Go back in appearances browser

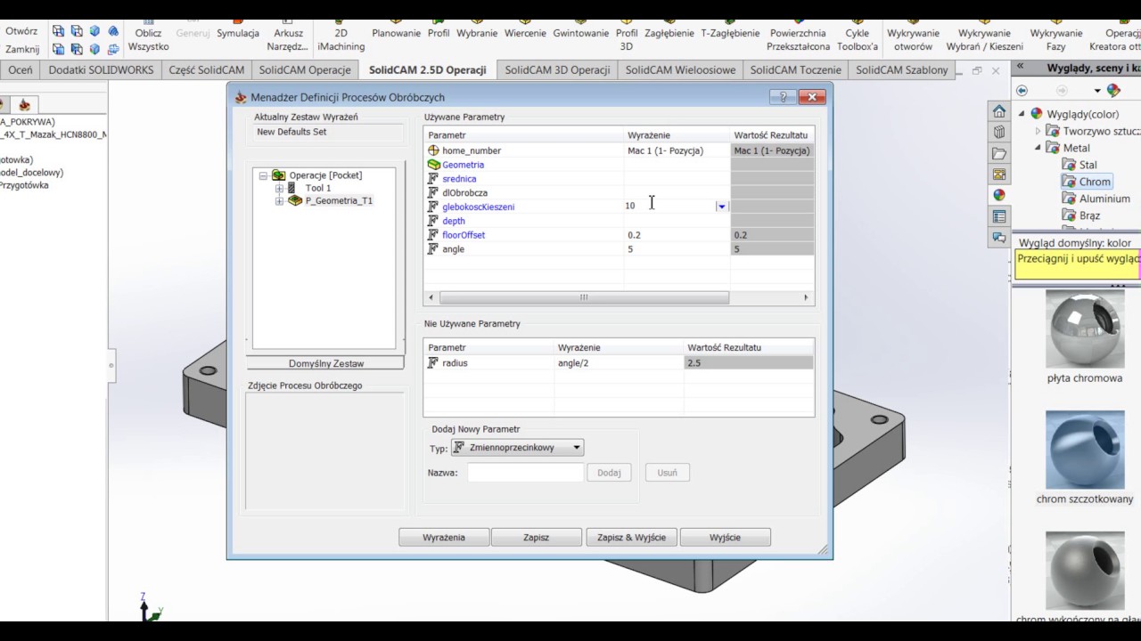(1022, 90)
